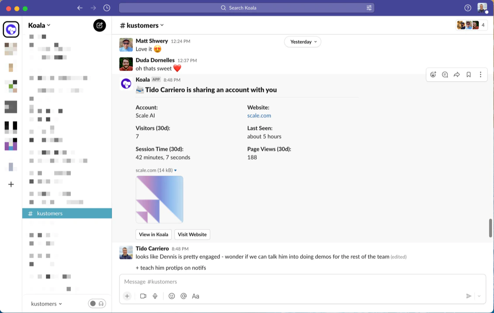The image size is (494, 313).
Task: Bookmark the Koala message
Action: click(x=469, y=74)
